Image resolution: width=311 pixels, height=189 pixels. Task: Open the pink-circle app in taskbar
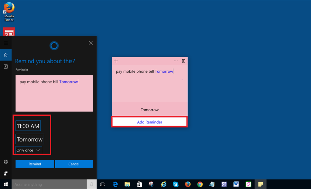(248, 184)
